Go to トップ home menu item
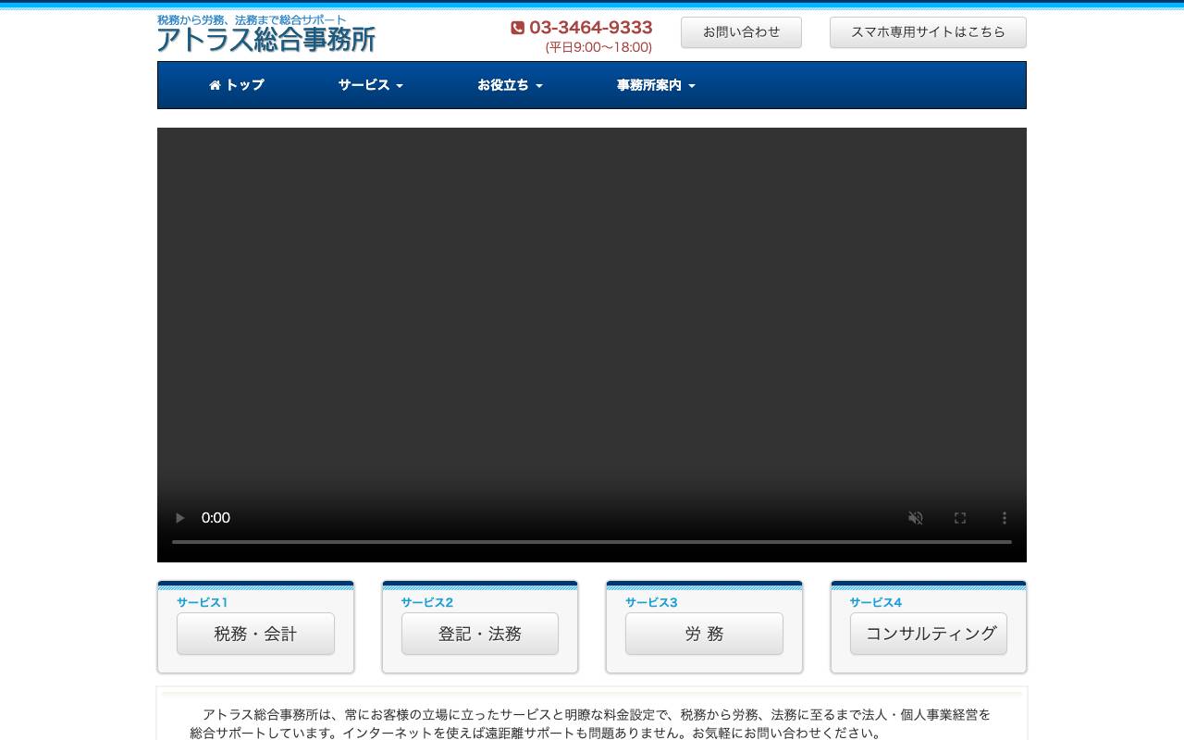Image resolution: width=1184 pixels, height=740 pixels. [x=237, y=85]
